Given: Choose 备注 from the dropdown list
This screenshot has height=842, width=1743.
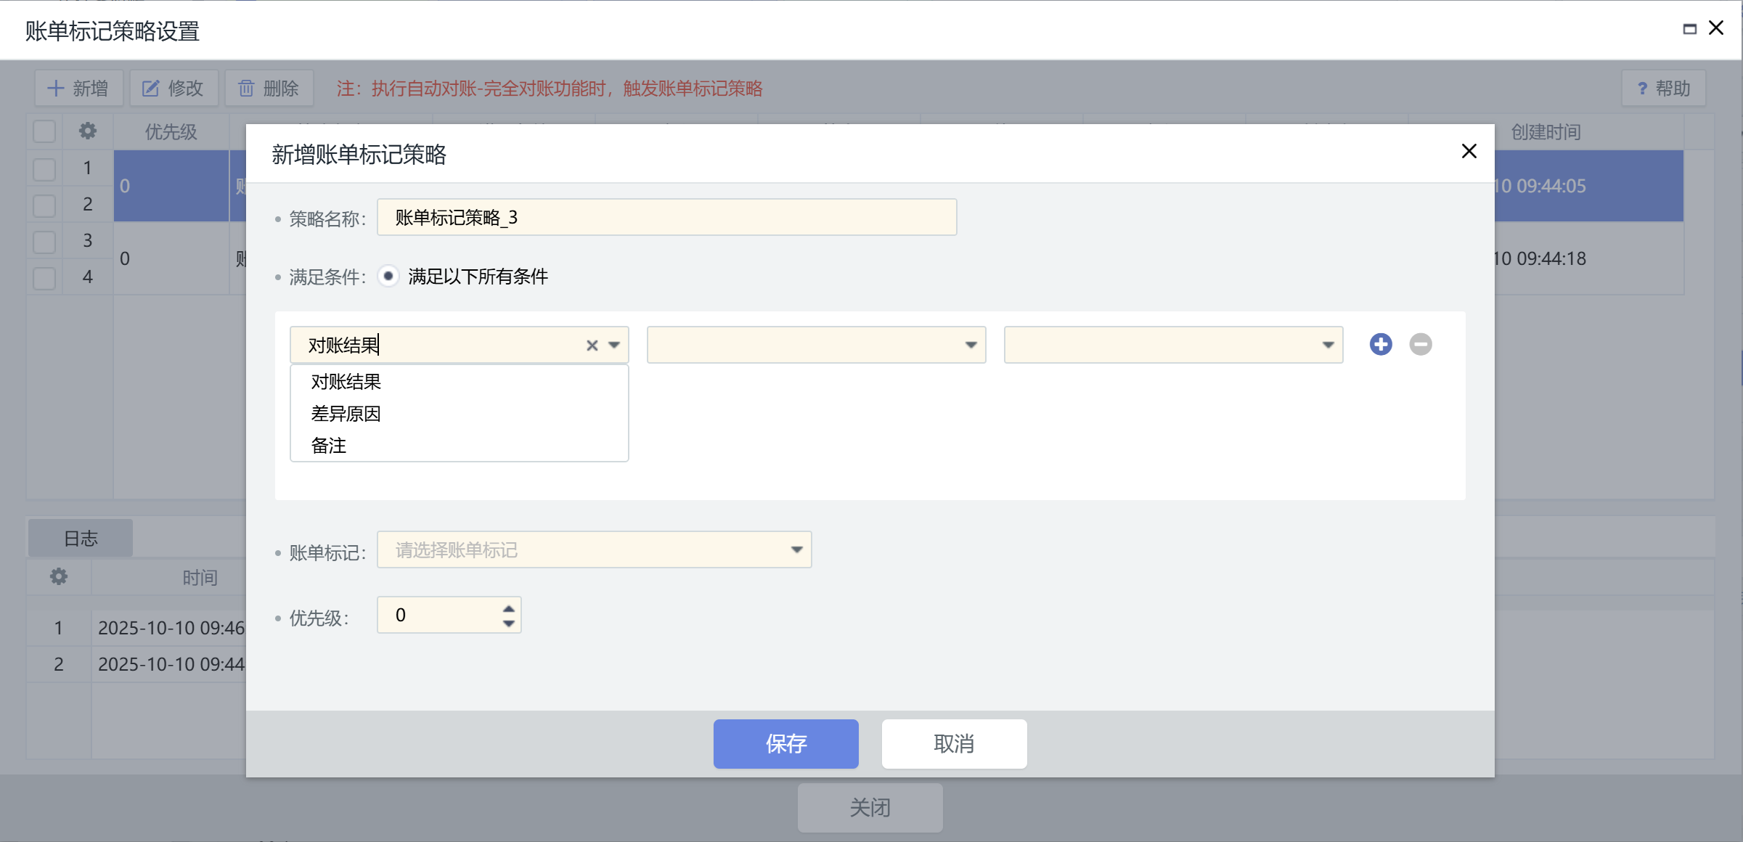Looking at the screenshot, I should 329,446.
